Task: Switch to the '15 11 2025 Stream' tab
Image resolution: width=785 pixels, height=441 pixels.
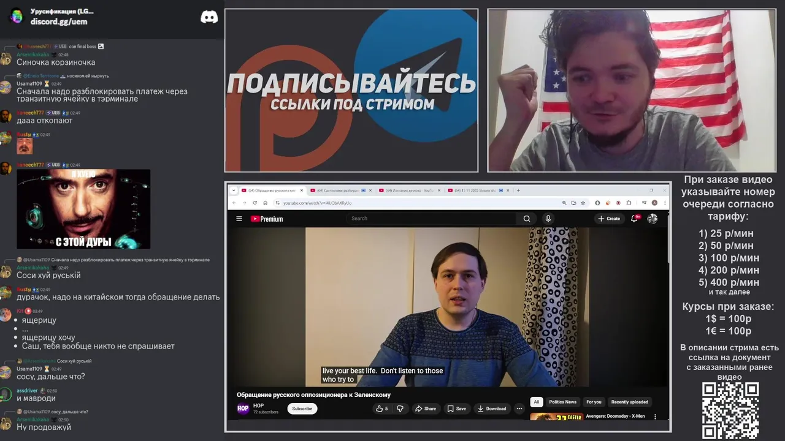Action: [x=480, y=190]
